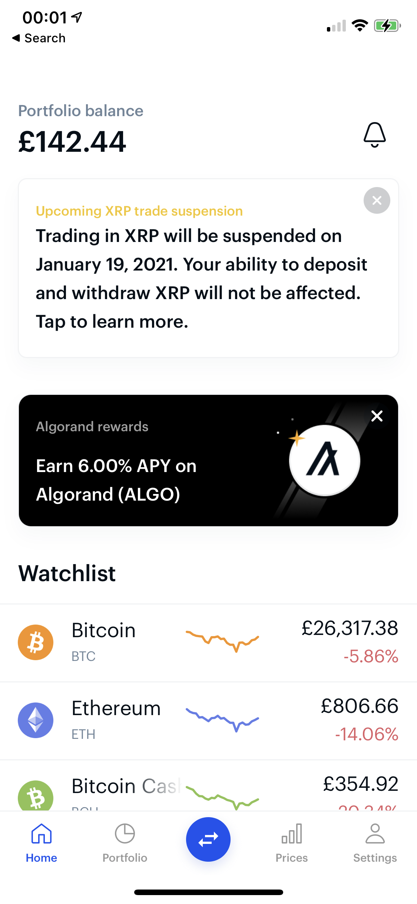Open Bitcoin price £26,317.38 details
This screenshot has width=417, height=904.
350,629
